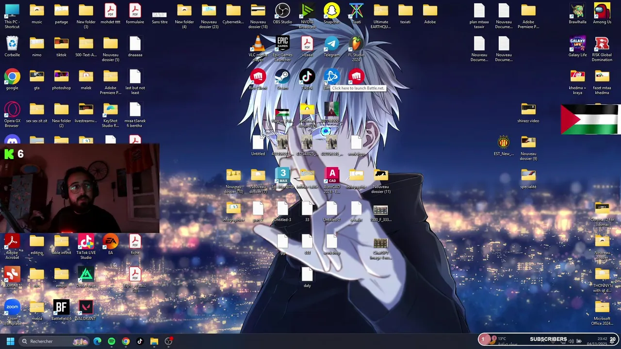Launch Battlefield 6 desktop shortcut

[x=61, y=310]
